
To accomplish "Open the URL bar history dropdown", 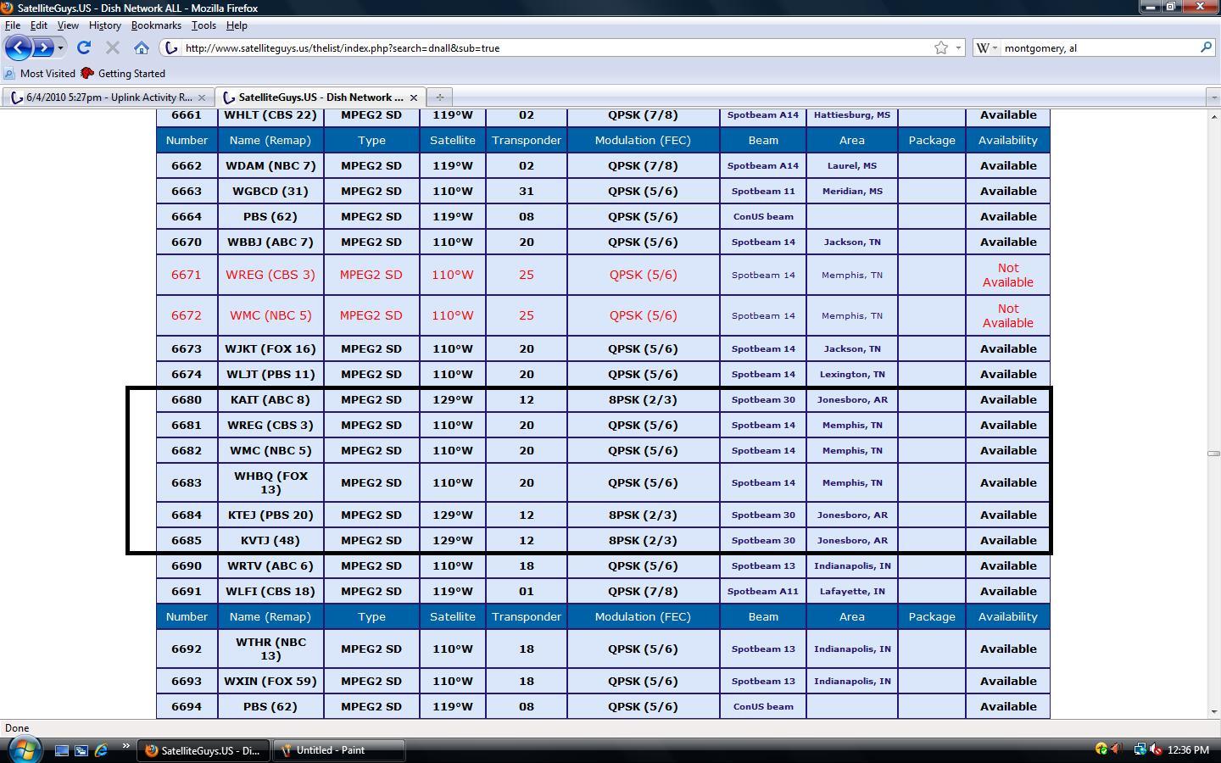I will pos(959,47).
